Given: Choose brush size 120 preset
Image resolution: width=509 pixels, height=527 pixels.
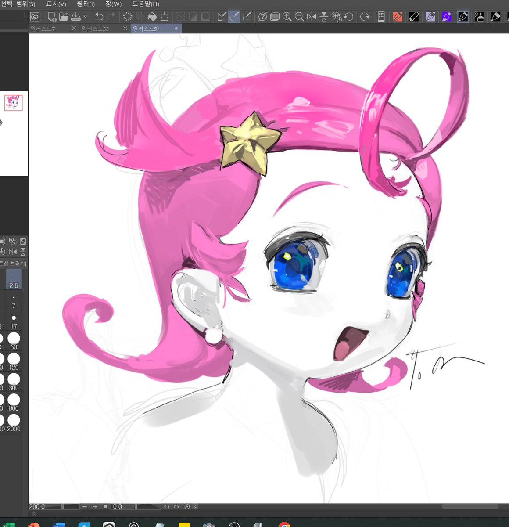Looking at the screenshot, I should 14,362.
